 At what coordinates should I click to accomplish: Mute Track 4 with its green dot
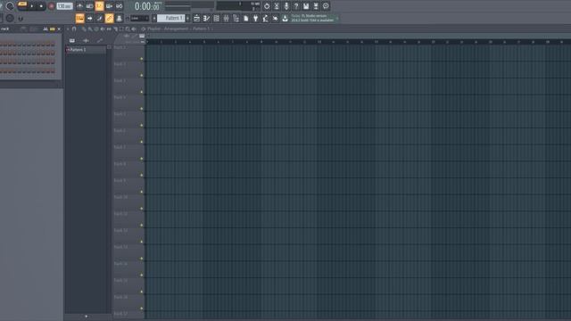pos(142,109)
